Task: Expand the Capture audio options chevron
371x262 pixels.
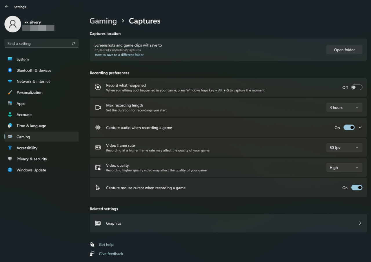Action: [x=360, y=128]
